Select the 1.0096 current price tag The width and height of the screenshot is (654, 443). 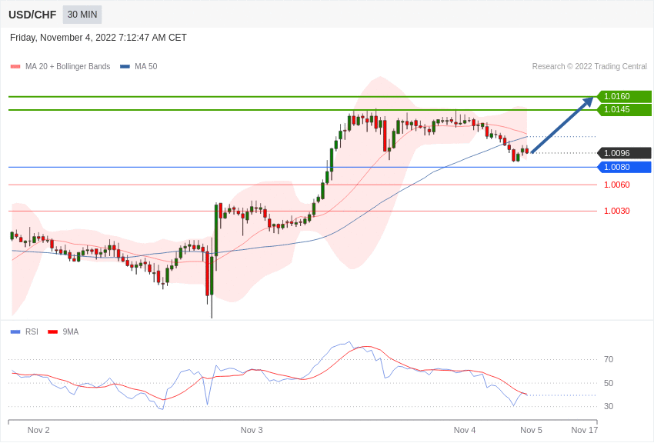coord(624,153)
